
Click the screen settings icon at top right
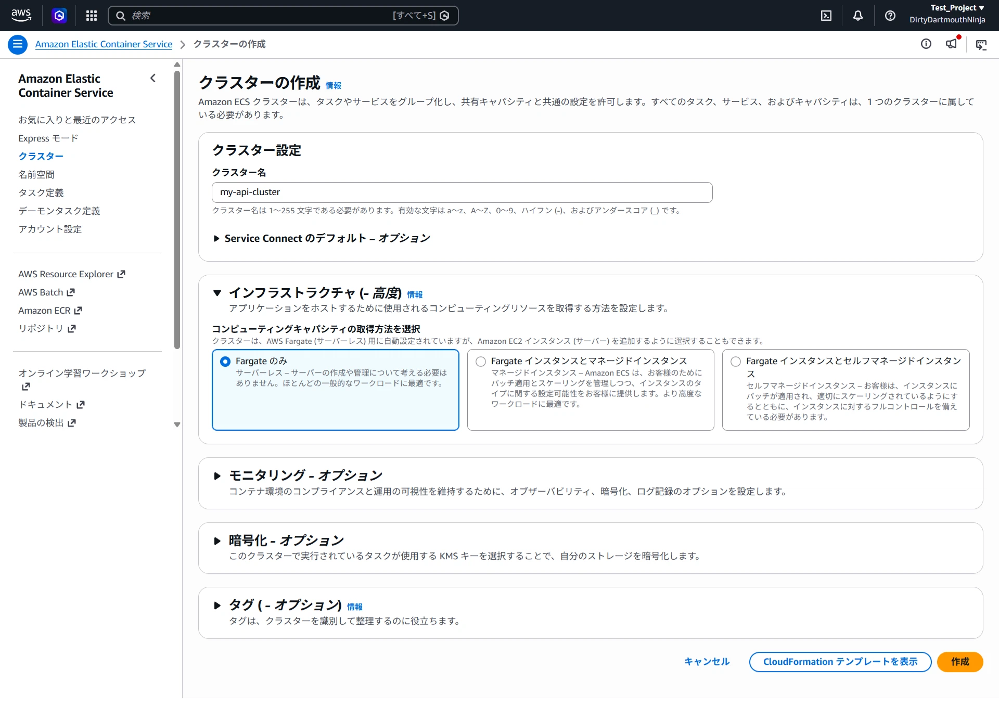pyautogui.click(x=981, y=45)
